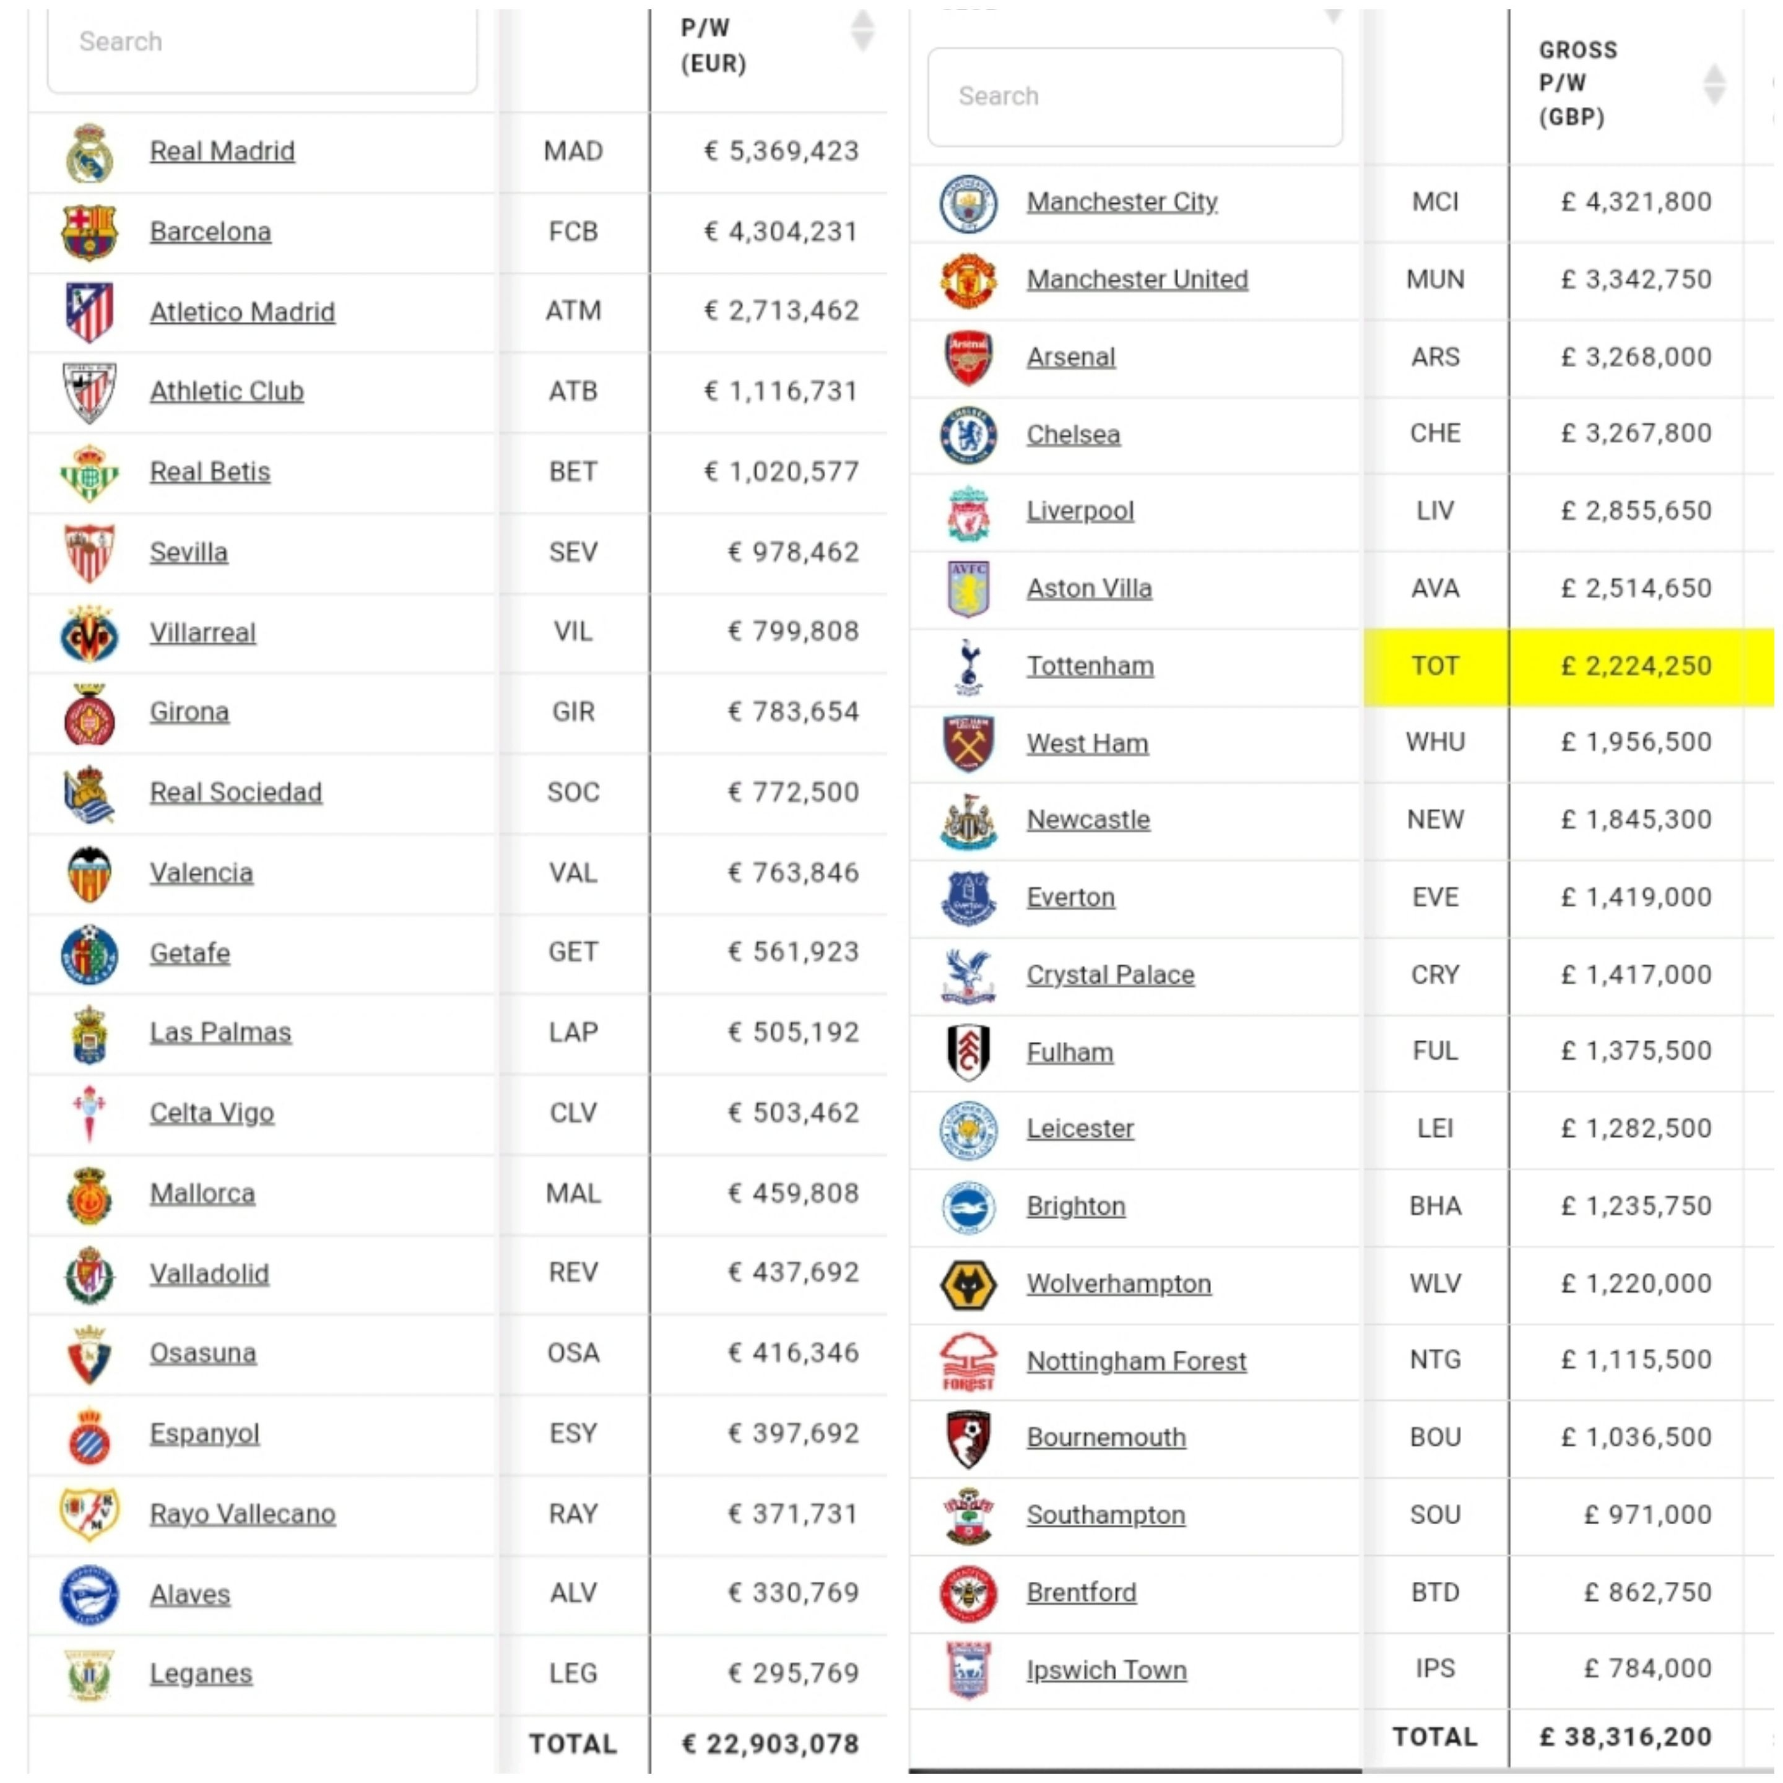The height and width of the screenshot is (1783, 1783).
Task: Click the Real Madrid crest icon
Action: pyautogui.click(x=90, y=153)
